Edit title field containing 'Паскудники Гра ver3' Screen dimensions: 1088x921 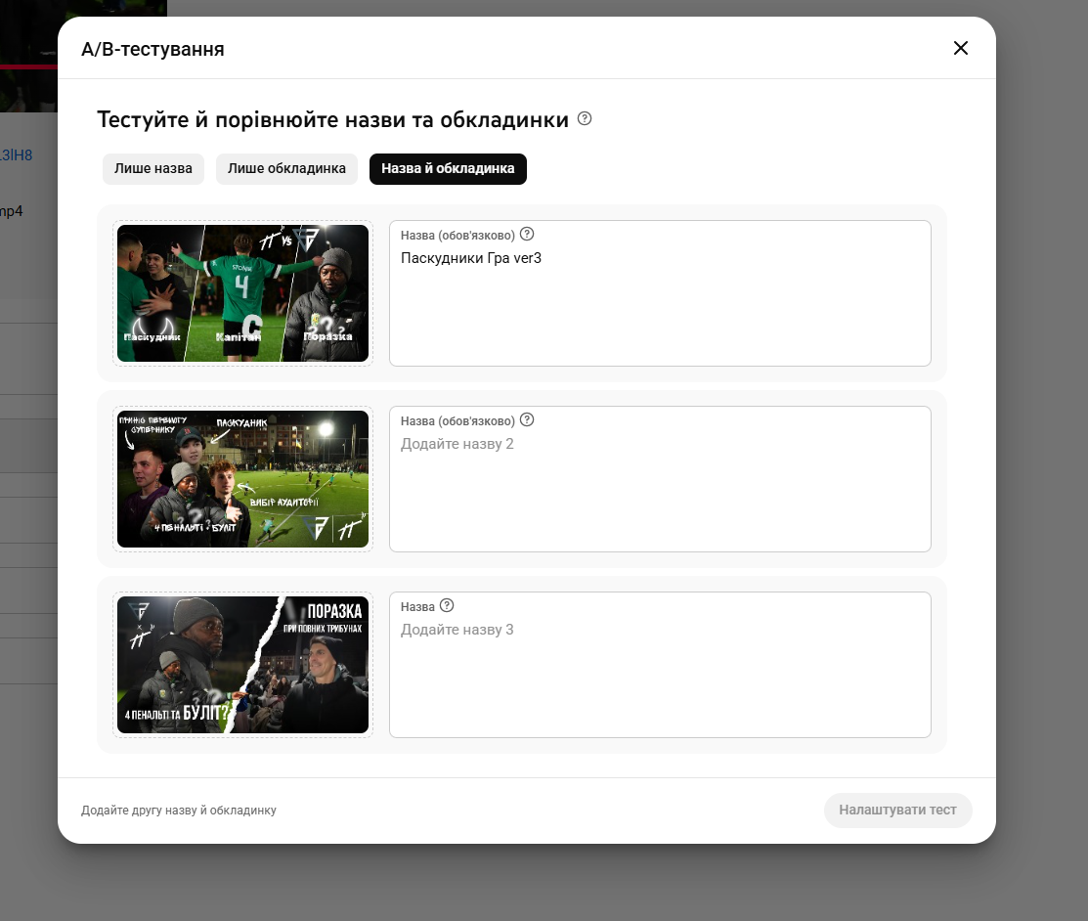click(x=660, y=293)
